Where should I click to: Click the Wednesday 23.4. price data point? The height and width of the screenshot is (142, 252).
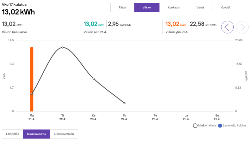(x=94, y=79)
